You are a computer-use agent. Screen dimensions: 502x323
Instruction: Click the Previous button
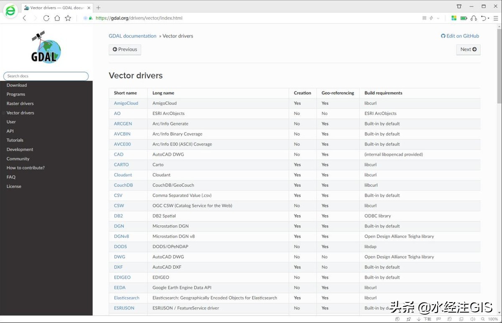[x=125, y=49]
